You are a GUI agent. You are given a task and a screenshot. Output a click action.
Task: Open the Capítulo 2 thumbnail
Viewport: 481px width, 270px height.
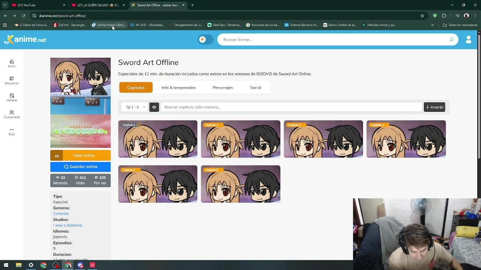[x=240, y=139]
